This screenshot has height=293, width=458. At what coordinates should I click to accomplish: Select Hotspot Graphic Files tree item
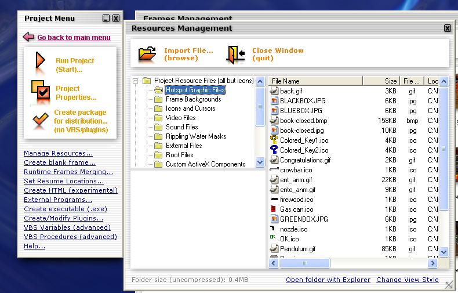click(195, 90)
